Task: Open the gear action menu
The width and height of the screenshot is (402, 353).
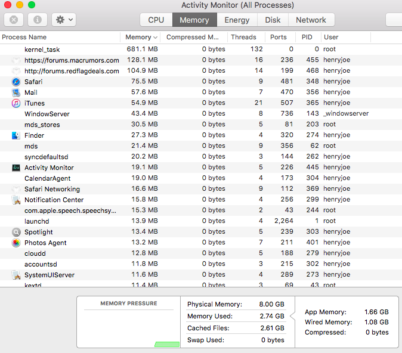Action: (x=64, y=20)
